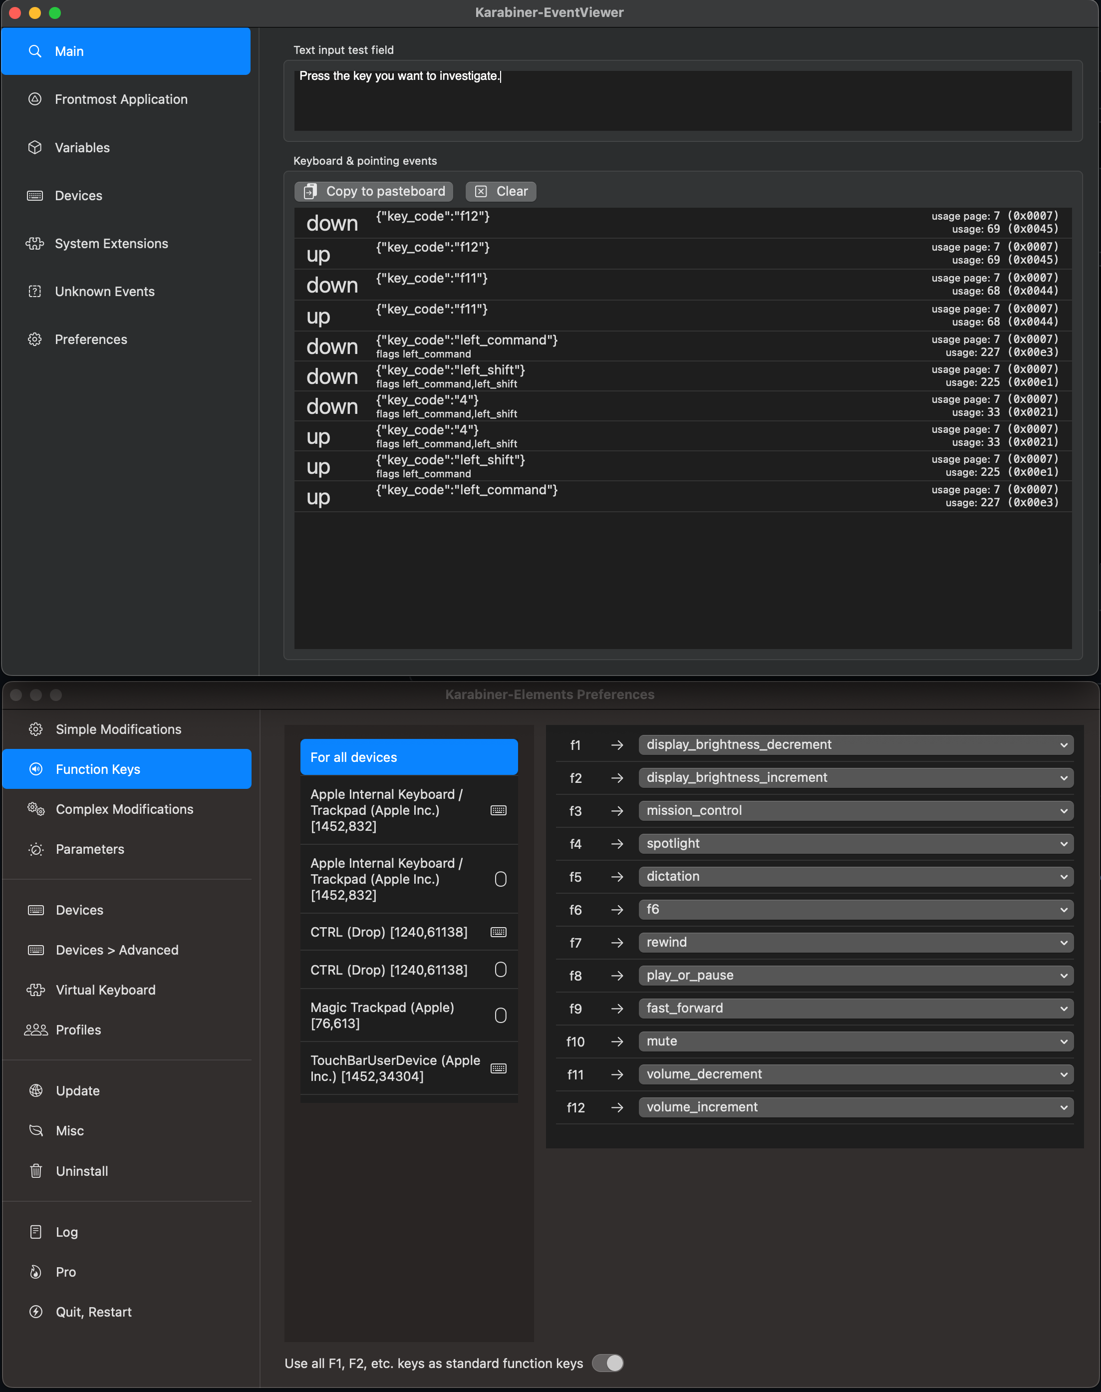Open Complex Modifications panel
Screen dimensions: 1101x1392
point(124,808)
